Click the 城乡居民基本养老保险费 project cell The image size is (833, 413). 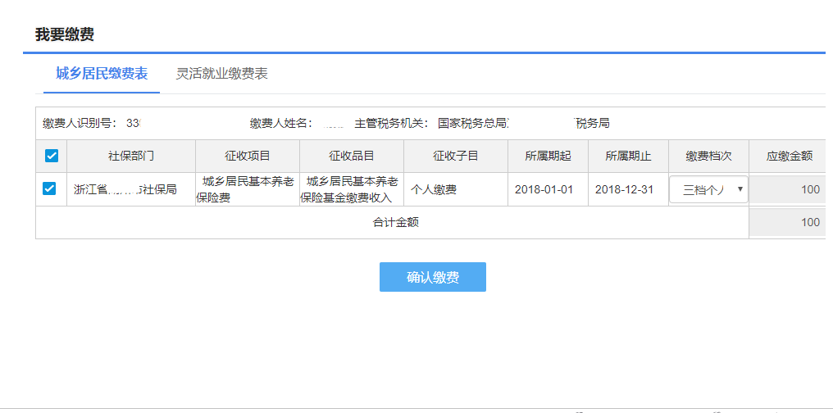pyautogui.click(x=248, y=189)
